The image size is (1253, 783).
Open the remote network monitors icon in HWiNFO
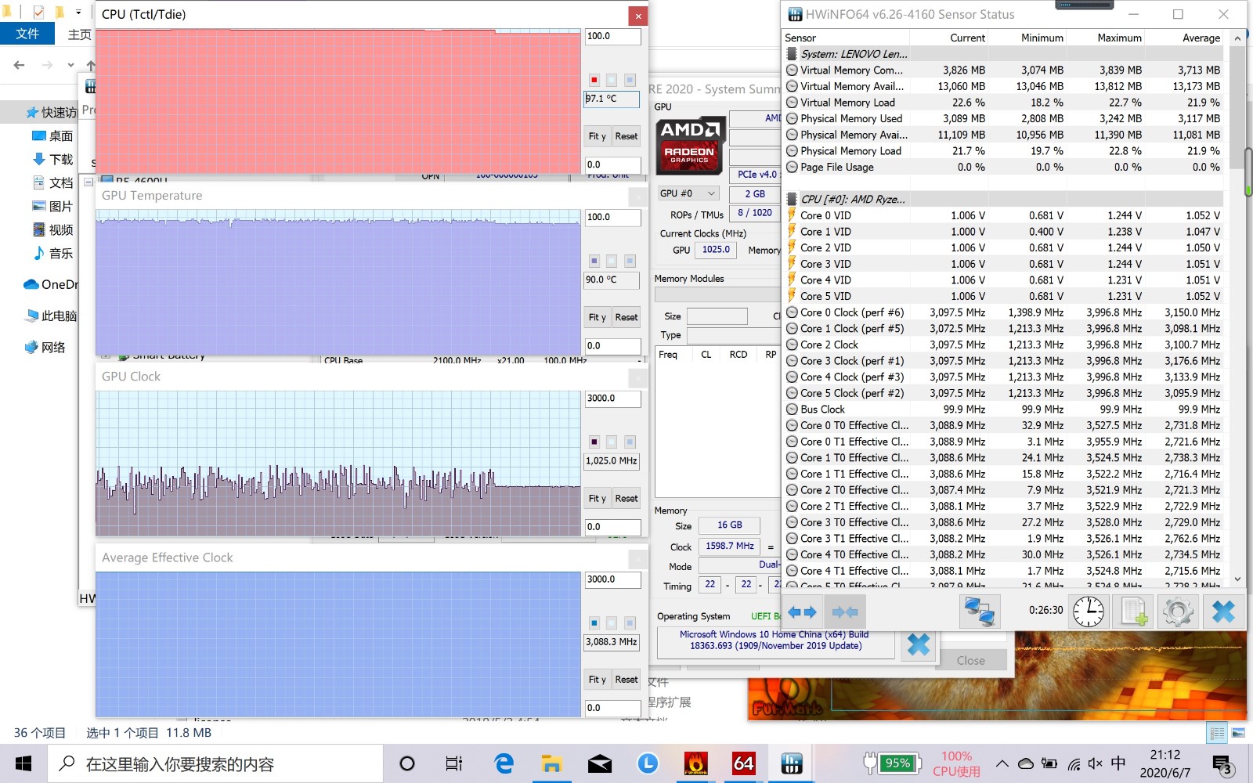pyautogui.click(x=980, y=612)
